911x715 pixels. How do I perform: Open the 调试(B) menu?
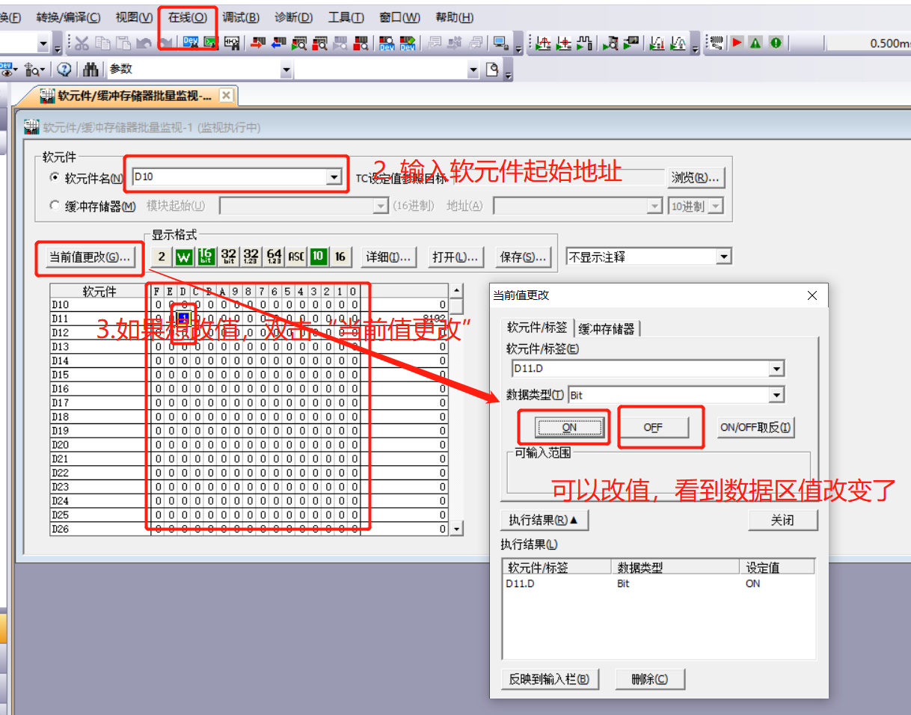241,17
